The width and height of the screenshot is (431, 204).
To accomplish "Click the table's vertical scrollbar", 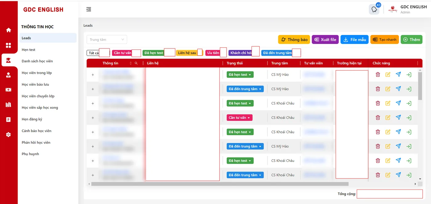I will (420, 86).
